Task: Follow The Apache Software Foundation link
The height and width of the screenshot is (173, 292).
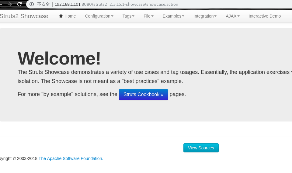Action: [x=71, y=158]
